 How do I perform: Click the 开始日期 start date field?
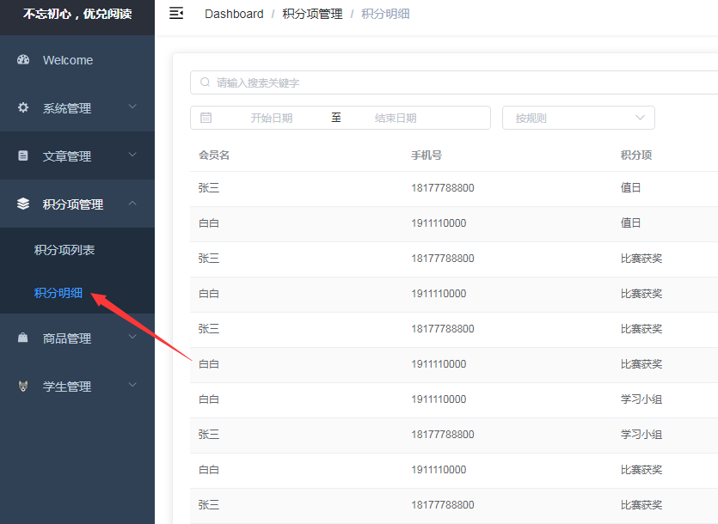coord(272,118)
